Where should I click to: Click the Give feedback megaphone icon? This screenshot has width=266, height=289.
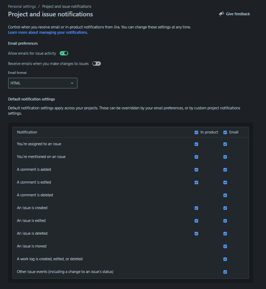(x=221, y=14)
